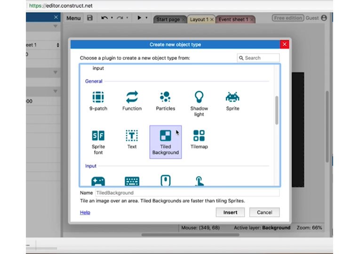
Task: Click the plugin list vertical scrollbar
Action: coord(277,110)
